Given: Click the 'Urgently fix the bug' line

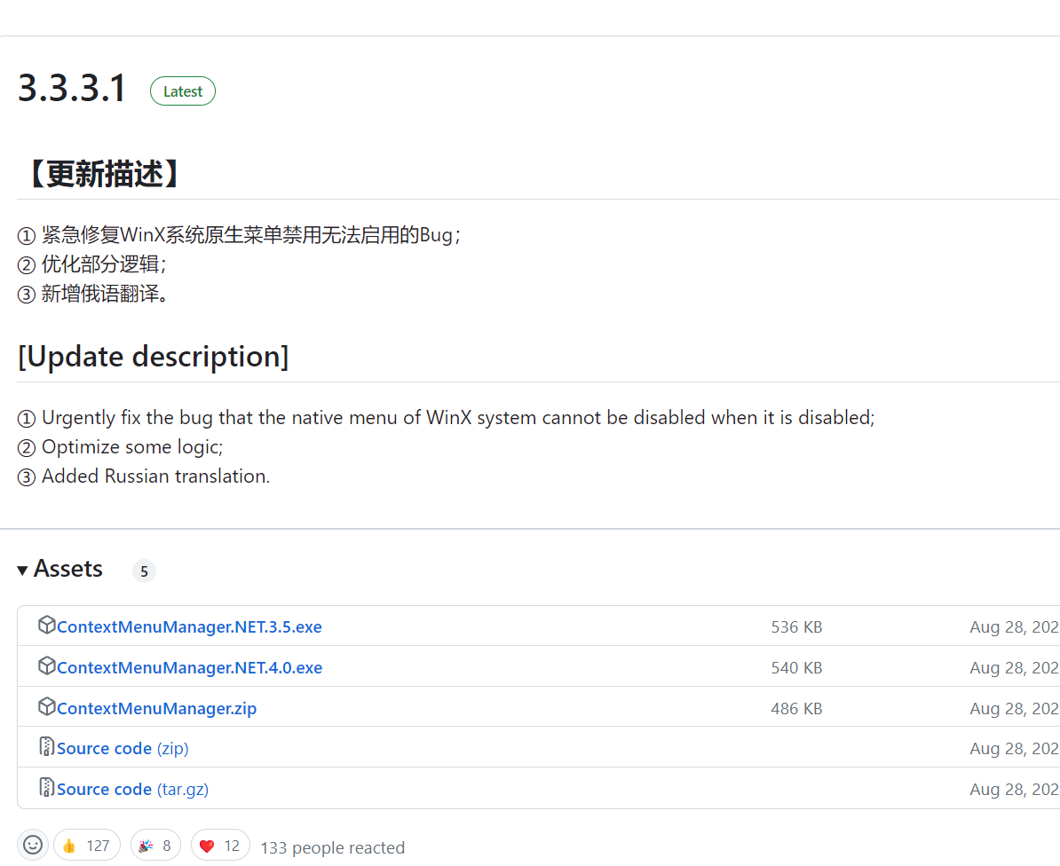Looking at the screenshot, I should pos(447,417).
